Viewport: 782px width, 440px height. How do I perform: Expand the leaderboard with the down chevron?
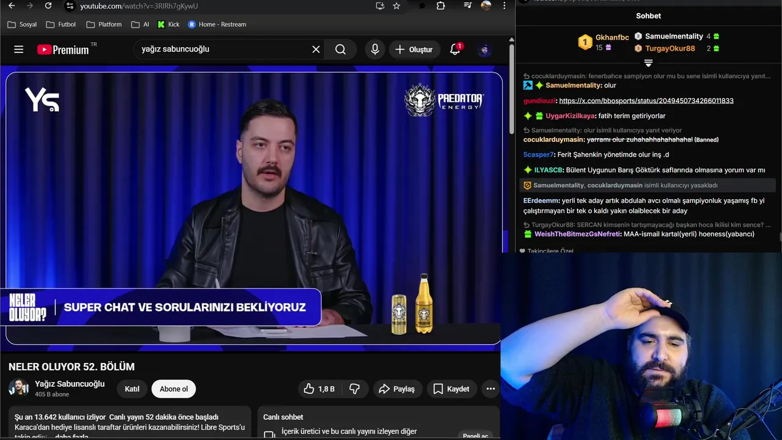point(648,63)
